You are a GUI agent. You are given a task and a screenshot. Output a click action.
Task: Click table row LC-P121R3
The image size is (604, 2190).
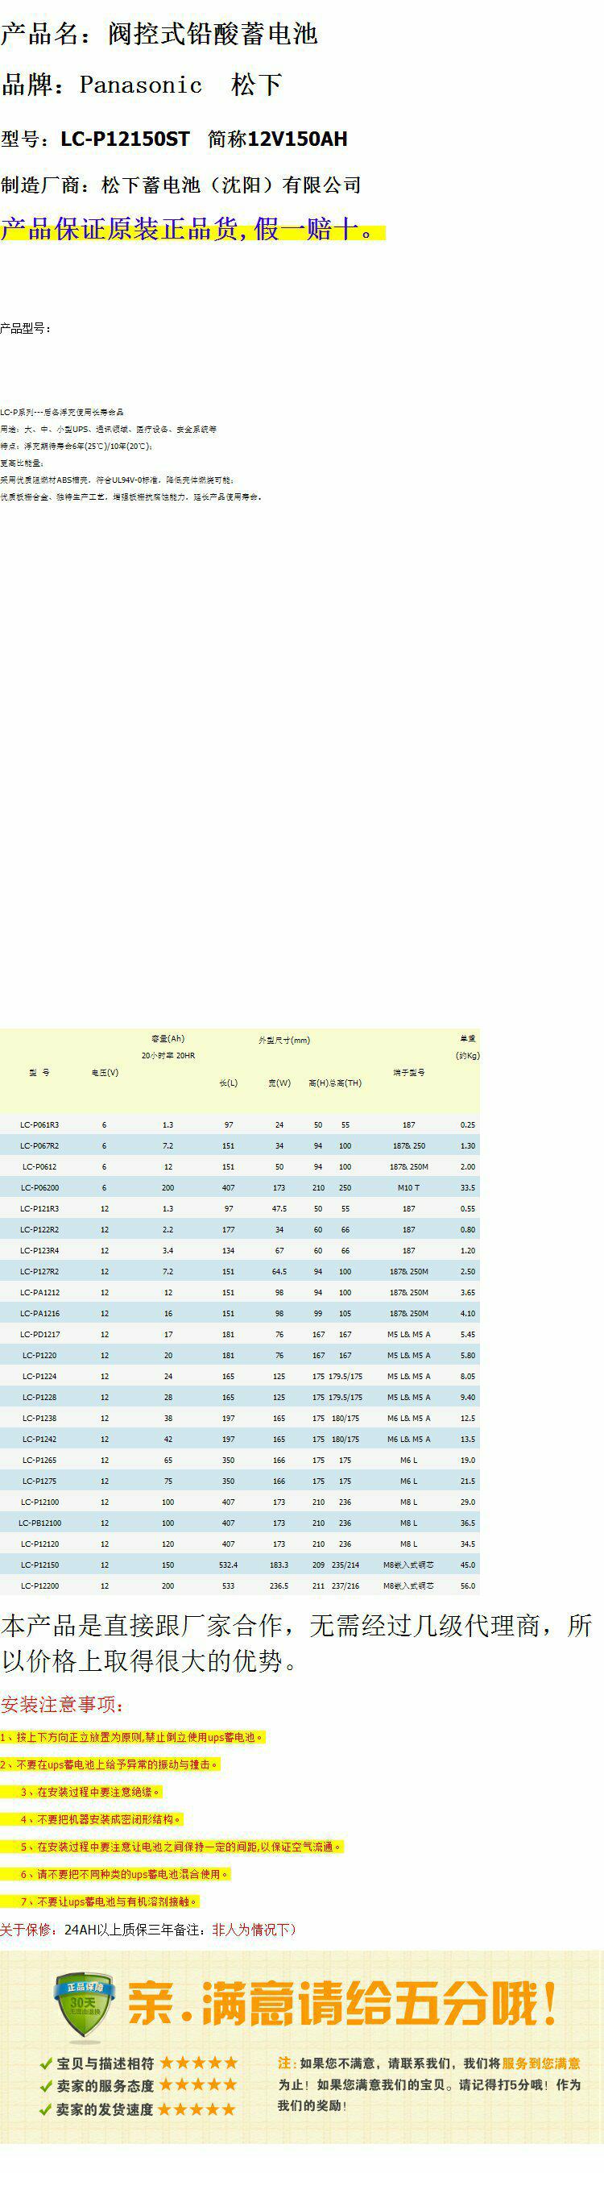pyautogui.click(x=239, y=1208)
